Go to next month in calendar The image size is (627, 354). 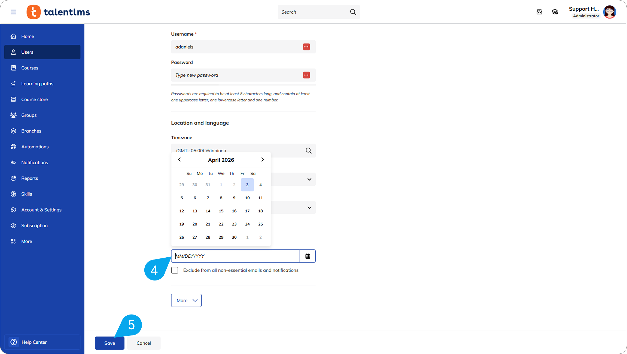pos(262,160)
